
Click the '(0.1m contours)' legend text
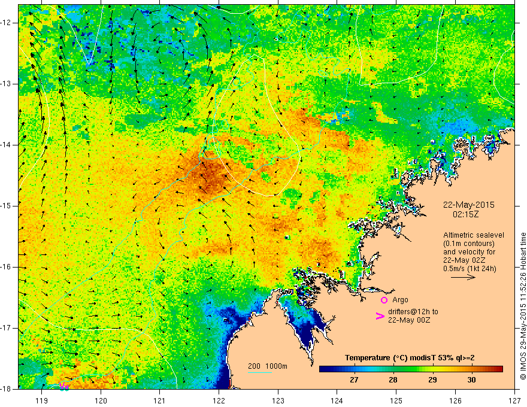coord(469,244)
